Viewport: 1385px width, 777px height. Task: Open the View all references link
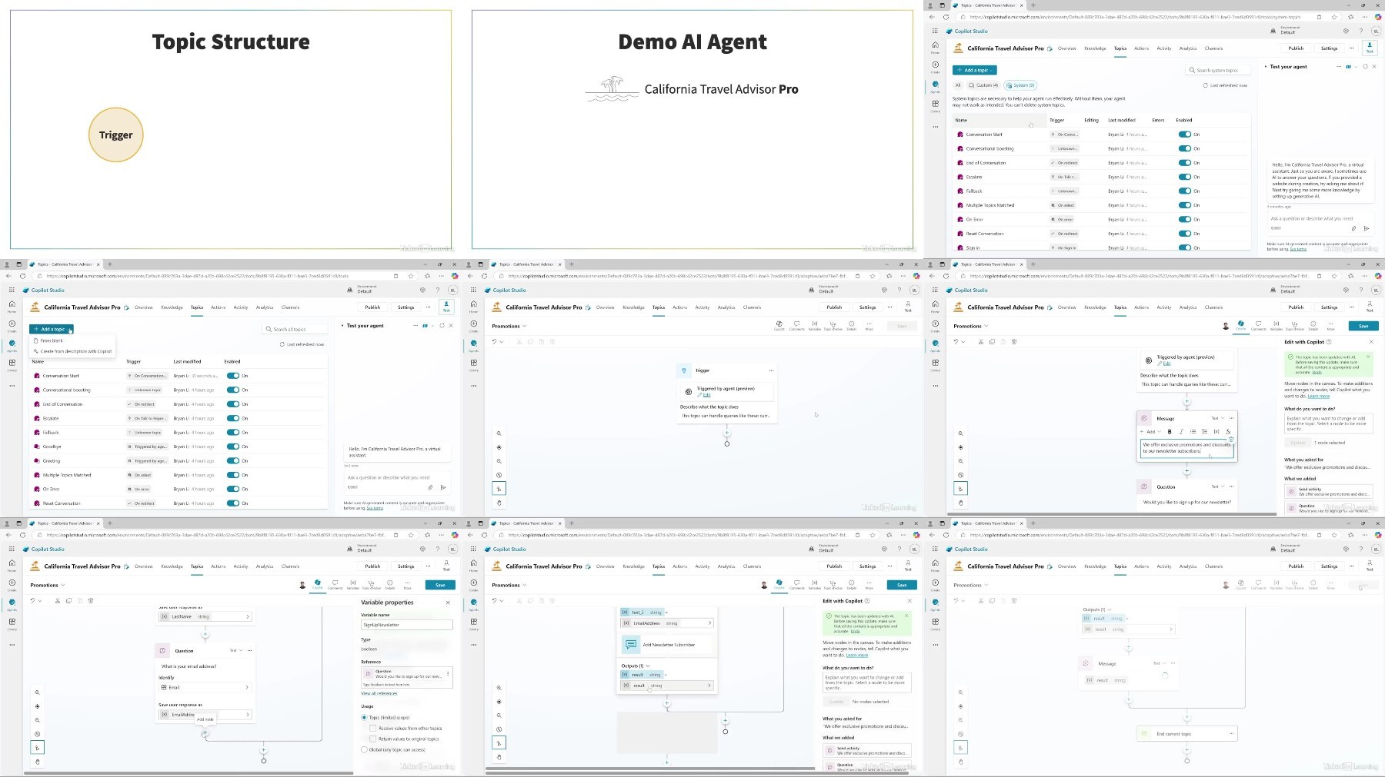(x=379, y=693)
